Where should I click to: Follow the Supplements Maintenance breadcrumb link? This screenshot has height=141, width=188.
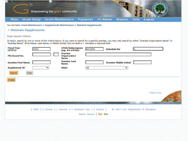pos(59,25)
